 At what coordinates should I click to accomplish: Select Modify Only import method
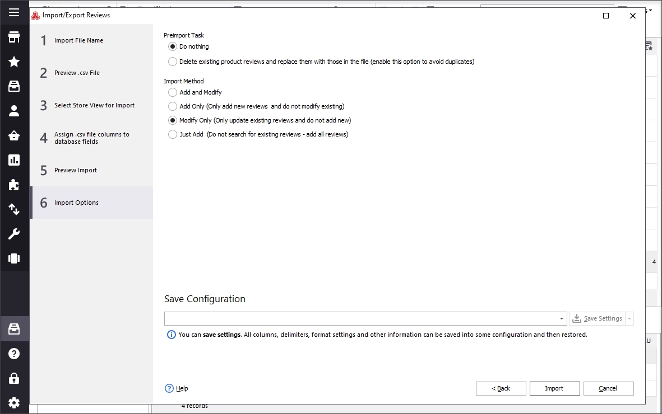[172, 120]
